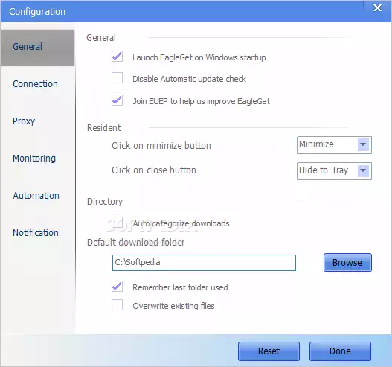The height and width of the screenshot is (367, 392).
Task: Expand the close button action dropdown arrow
Action: coord(363,171)
